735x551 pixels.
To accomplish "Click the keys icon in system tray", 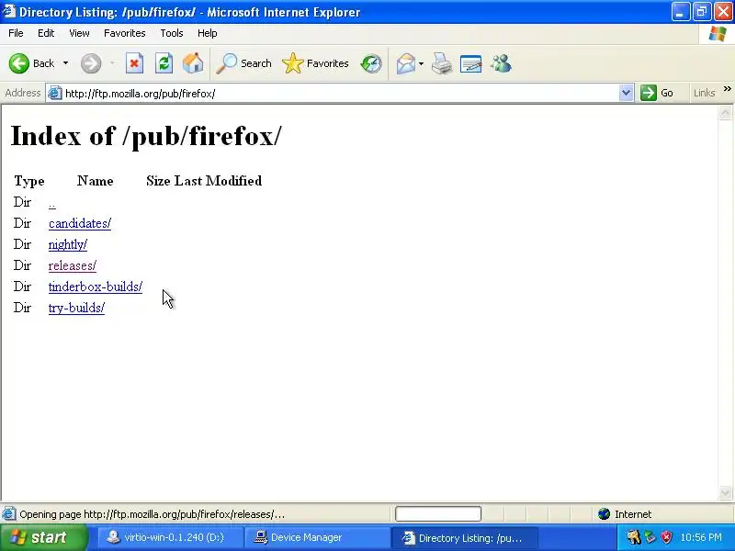I will tap(633, 537).
